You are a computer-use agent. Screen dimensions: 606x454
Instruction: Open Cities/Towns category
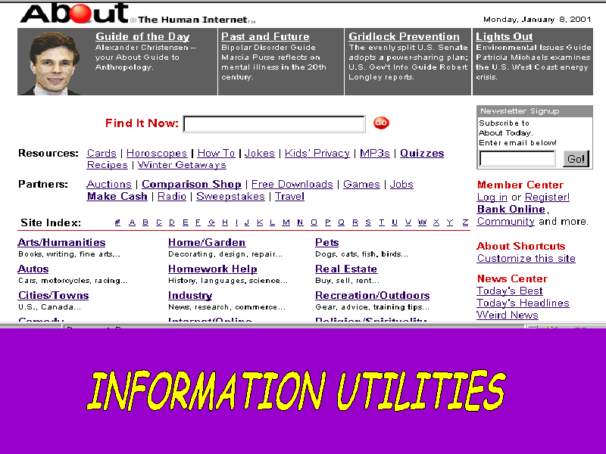pyautogui.click(x=53, y=295)
